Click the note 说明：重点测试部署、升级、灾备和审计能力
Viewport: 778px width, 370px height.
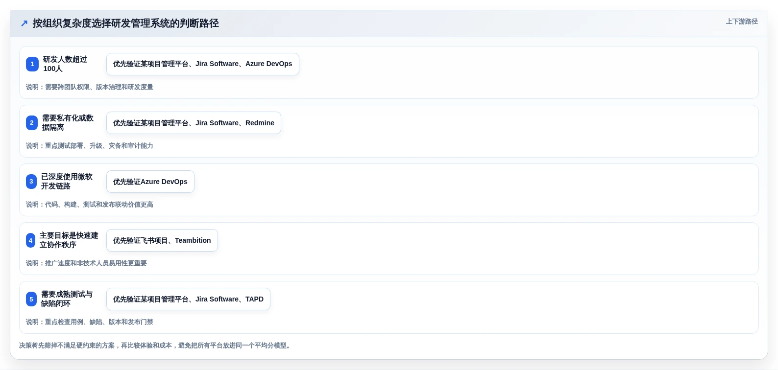click(x=90, y=146)
